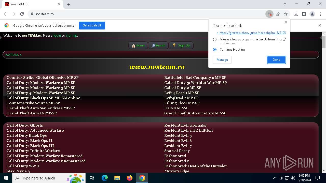
Task: Bookmark this page with the star icon
Action: coord(286,14)
